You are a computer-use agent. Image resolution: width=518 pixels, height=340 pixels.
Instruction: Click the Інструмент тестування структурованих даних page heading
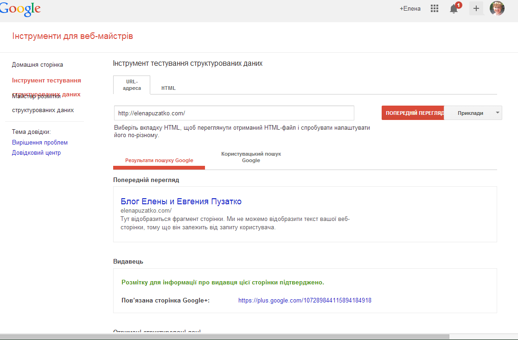tap(188, 63)
